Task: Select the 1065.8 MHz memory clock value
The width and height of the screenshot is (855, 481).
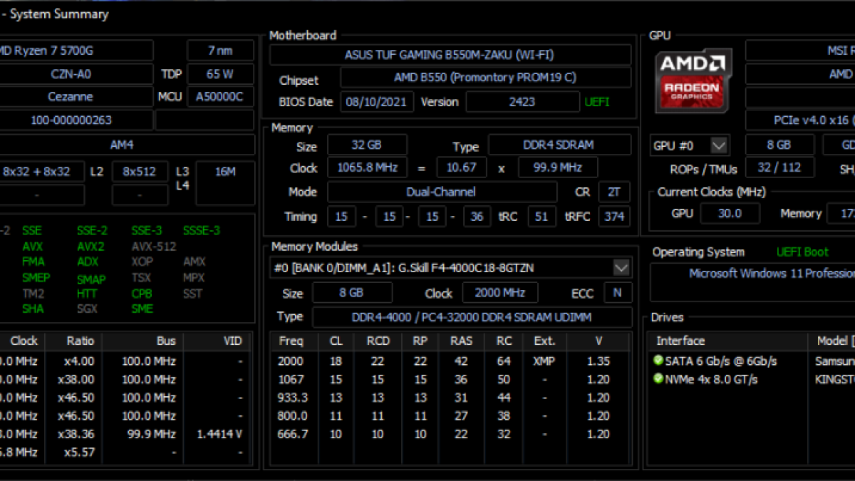Action: tap(367, 168)
